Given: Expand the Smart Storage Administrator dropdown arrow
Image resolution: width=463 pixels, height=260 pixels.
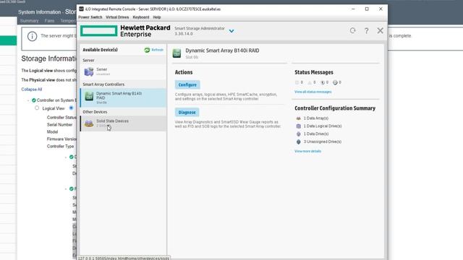Looking at the screenshot, I should (x=231, y=31).
